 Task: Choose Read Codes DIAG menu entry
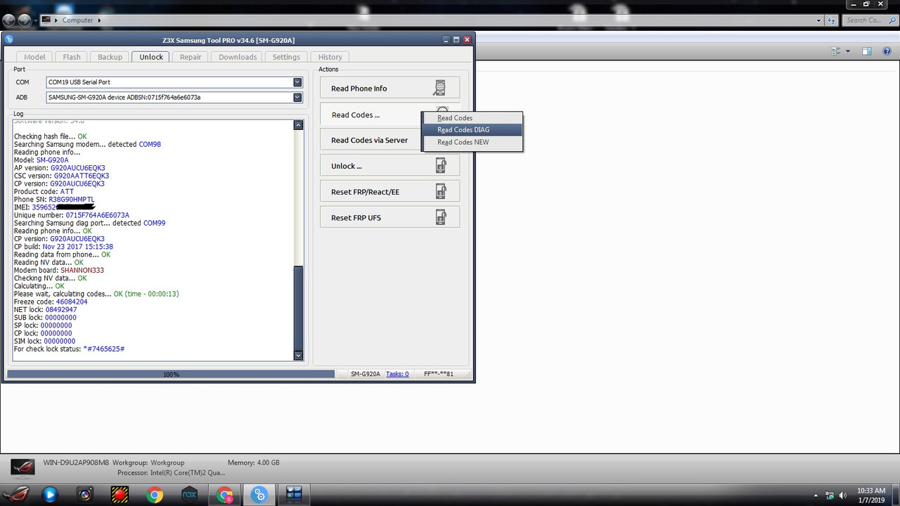[x=472, y=130]
